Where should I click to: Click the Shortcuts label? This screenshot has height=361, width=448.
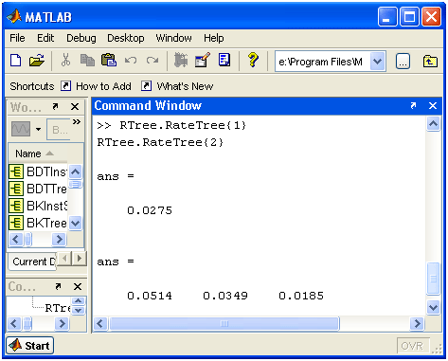tap(32, 86)
